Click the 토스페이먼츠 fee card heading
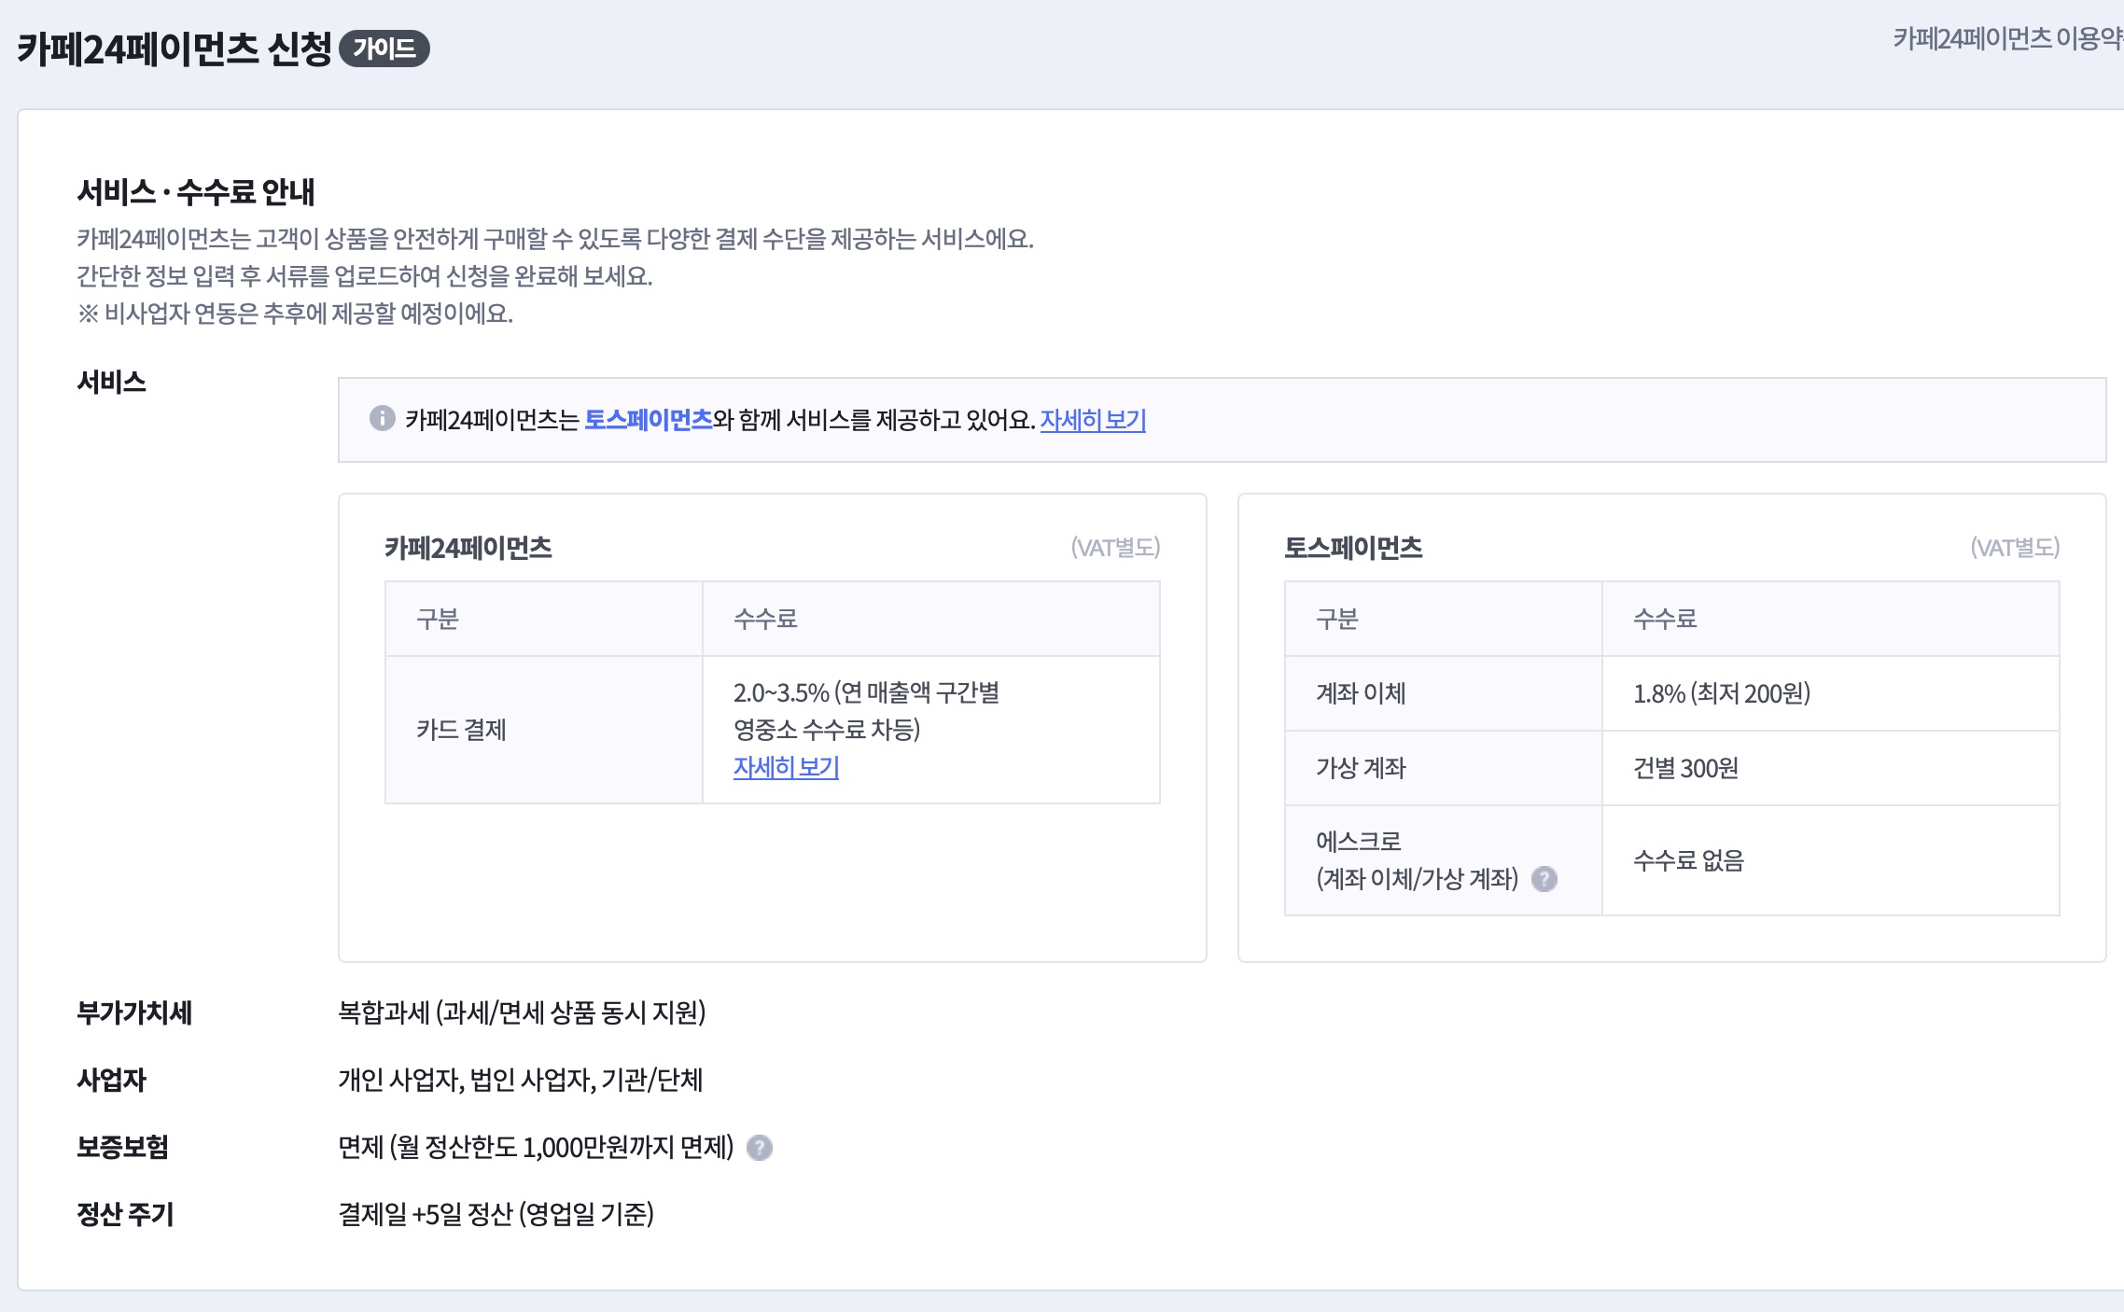The width and height of the screenshot is (2124, 1312). pos(1352,548)
